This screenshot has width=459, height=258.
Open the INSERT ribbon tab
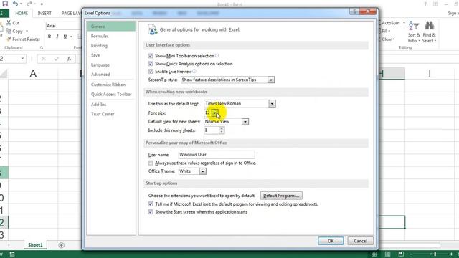[44, 14]
